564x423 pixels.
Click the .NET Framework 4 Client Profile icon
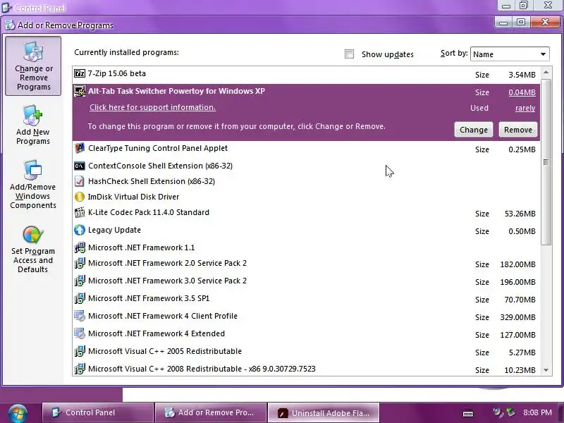click(80, 316)
